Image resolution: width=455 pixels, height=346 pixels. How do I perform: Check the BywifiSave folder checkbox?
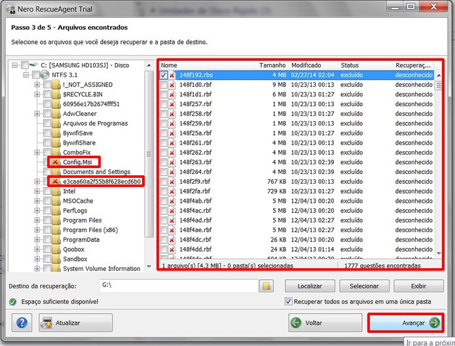(x=47, y=133)
